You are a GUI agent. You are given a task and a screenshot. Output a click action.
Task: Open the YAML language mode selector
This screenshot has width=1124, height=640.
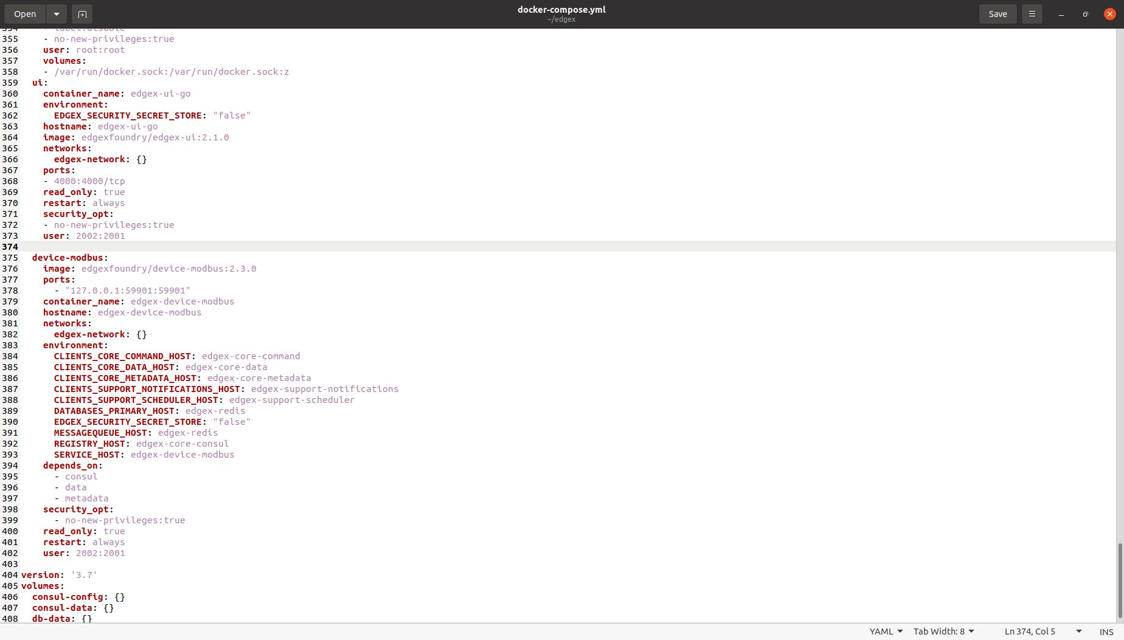coord(883,631)
